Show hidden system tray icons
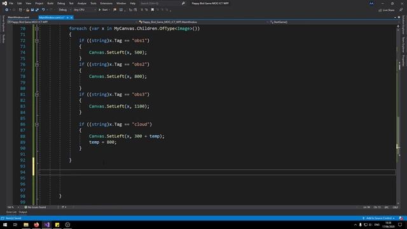Viewport: 407px width, 229px height. (355, 225)
